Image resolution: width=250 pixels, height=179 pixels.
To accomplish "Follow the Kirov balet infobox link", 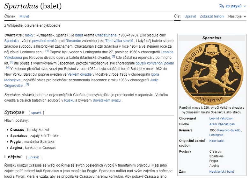I will pos(217,141).
